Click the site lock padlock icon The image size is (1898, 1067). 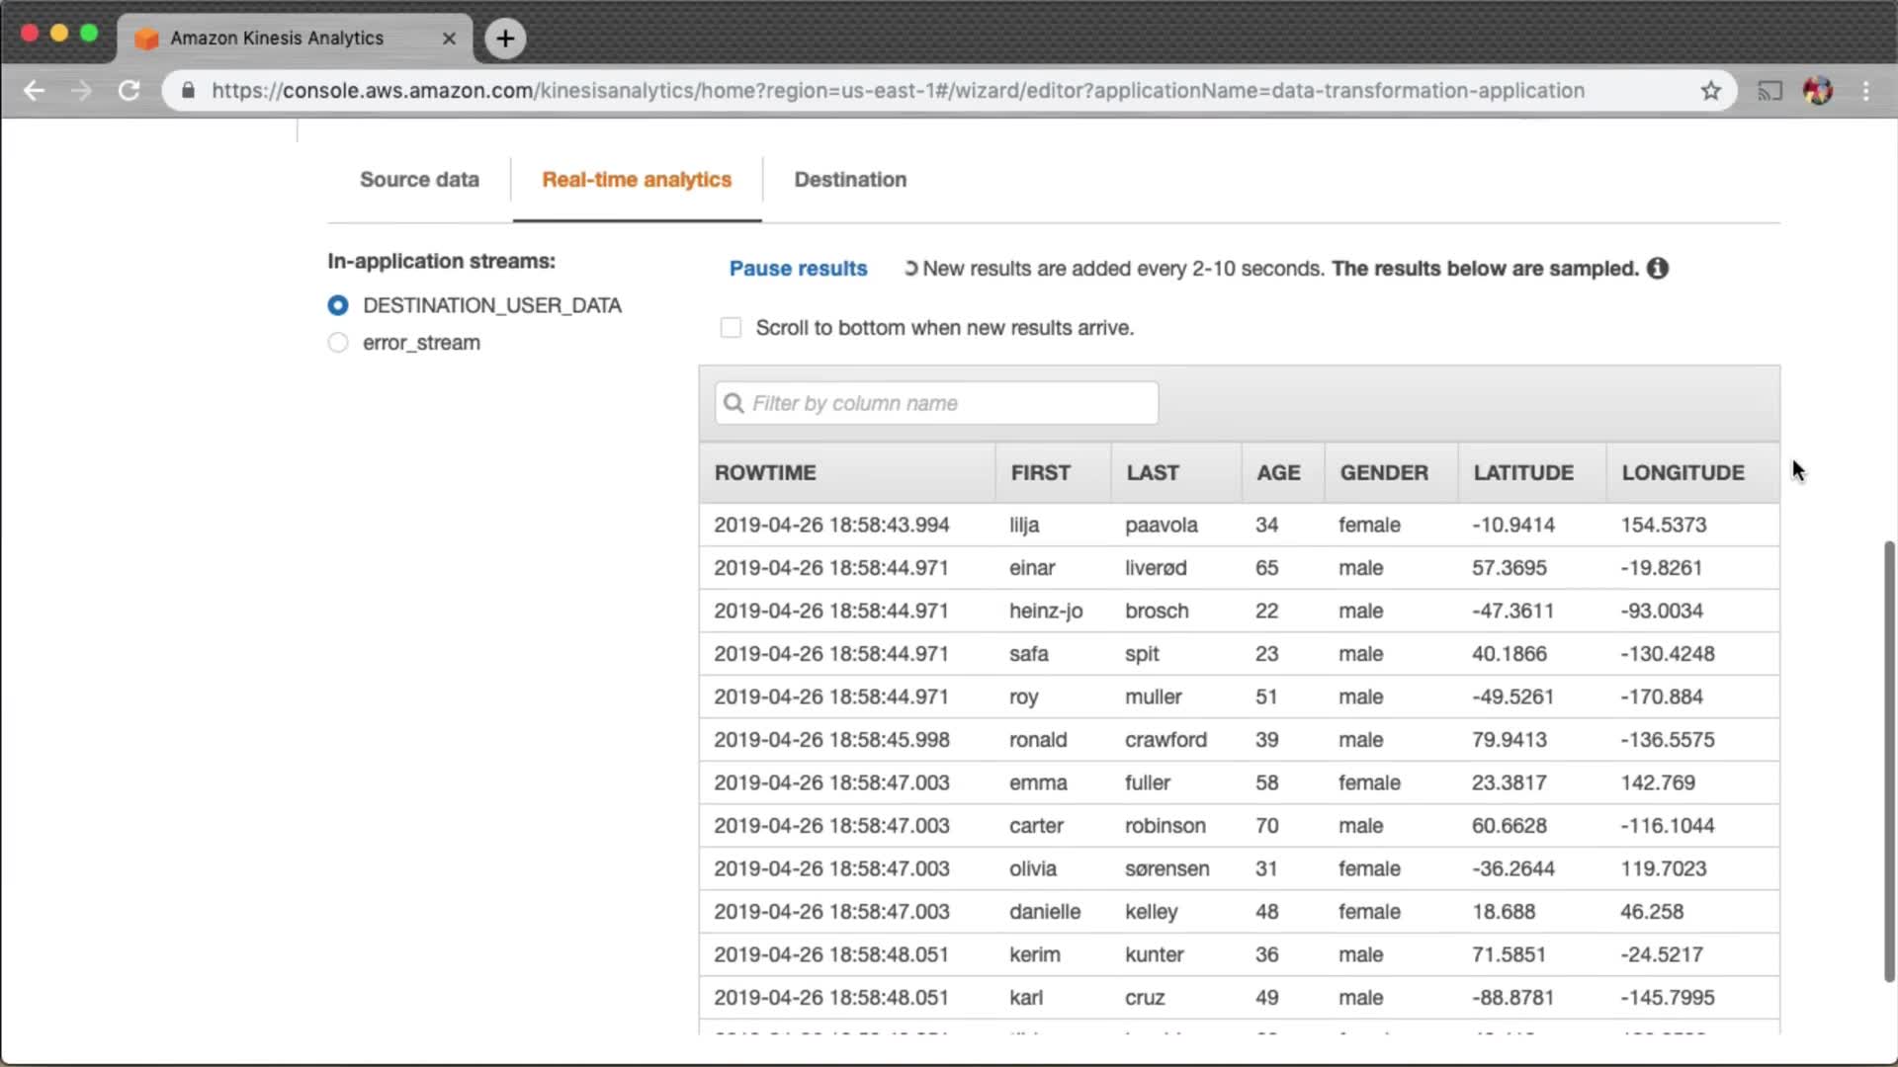click(189, 91)
